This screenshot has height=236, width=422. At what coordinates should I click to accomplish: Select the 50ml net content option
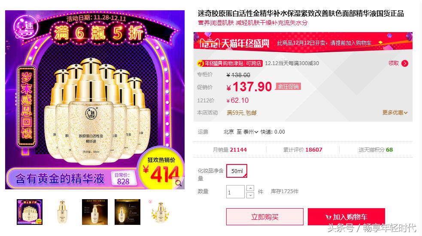(x=237, y=171)
